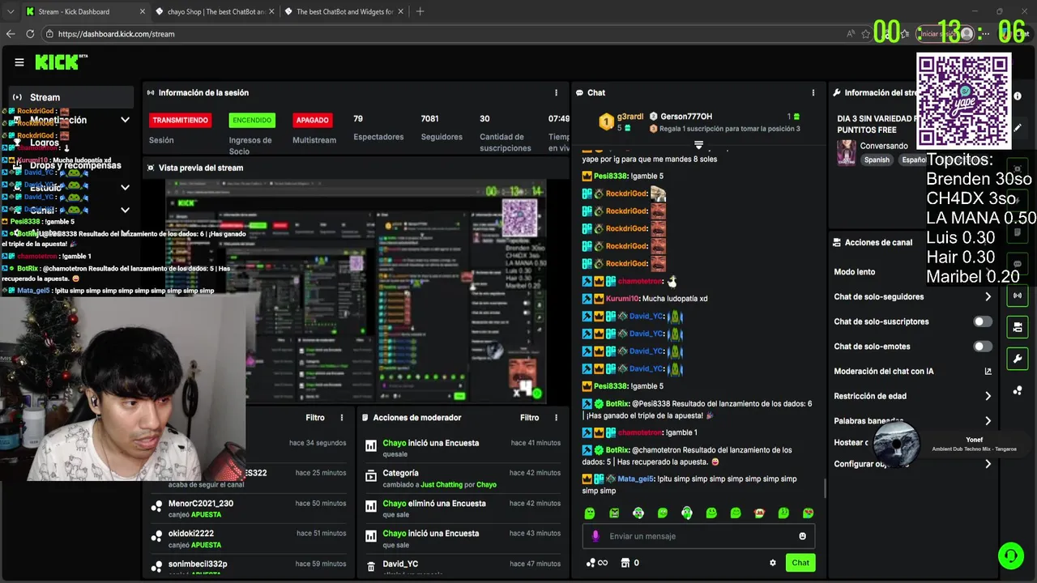Click the TRANSMITIENDO status badge
The image size is (1037, 583).
coord(181,120)
